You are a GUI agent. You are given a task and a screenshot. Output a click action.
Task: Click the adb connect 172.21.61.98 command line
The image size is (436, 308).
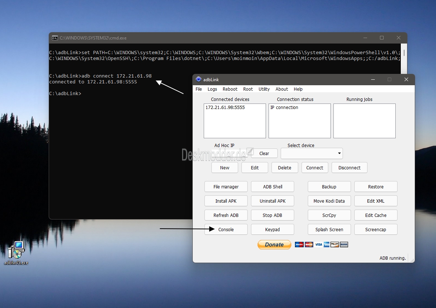(x=100, y=76)
